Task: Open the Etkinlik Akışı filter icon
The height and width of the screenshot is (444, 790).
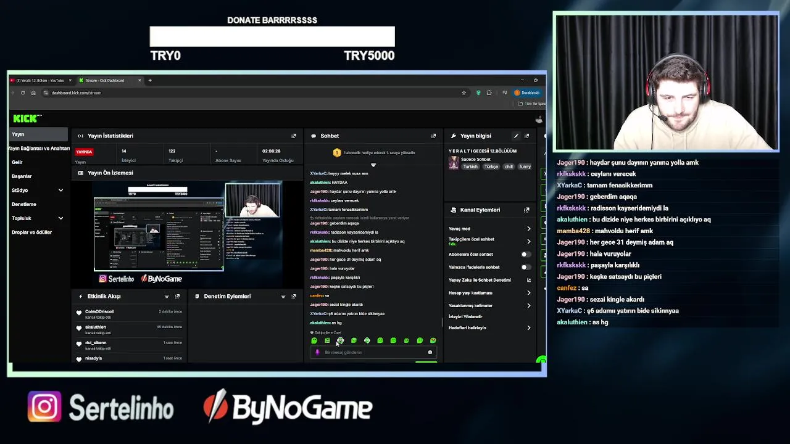Action: tap(167, 296)
